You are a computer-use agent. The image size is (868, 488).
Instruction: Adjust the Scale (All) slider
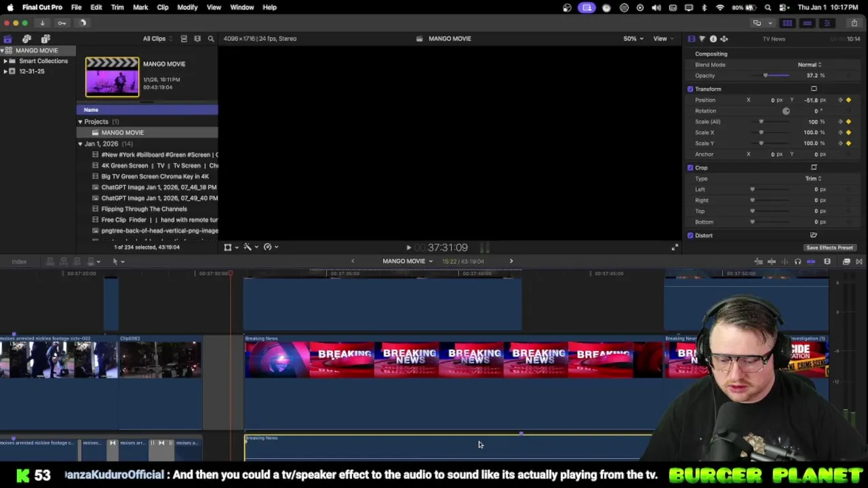point(761,121)
